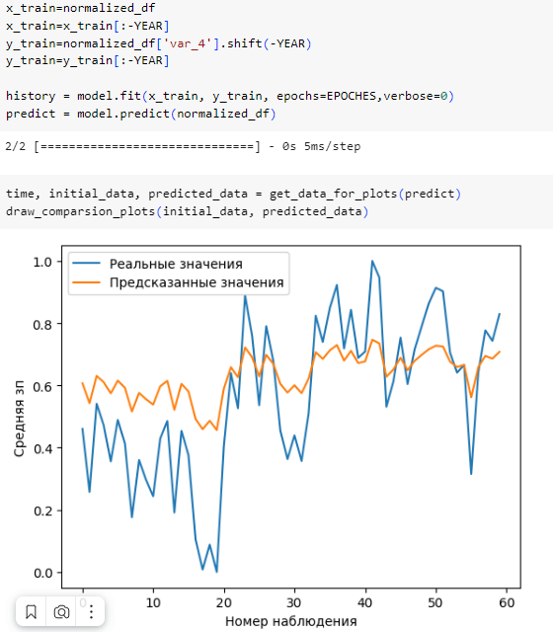Image resolution: width=553 pixels, height=632 pixels.
Task: Click the draw_comparsion_plots code line
Action: [x=187, y=211]
